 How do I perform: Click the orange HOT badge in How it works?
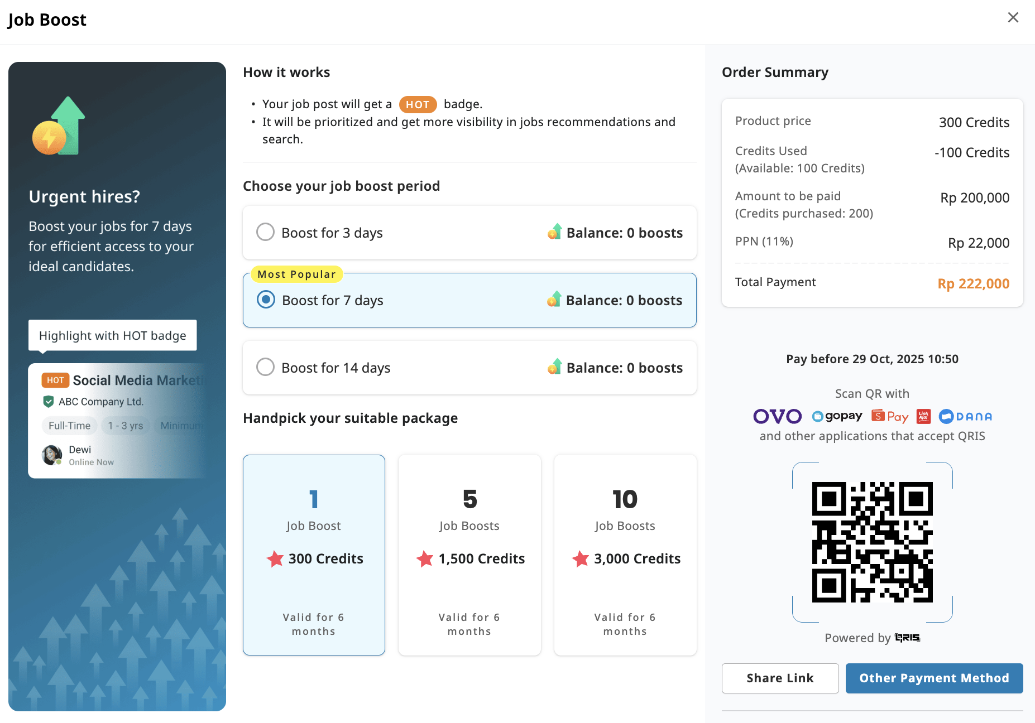pyautogui.click(x=418, y=104)
